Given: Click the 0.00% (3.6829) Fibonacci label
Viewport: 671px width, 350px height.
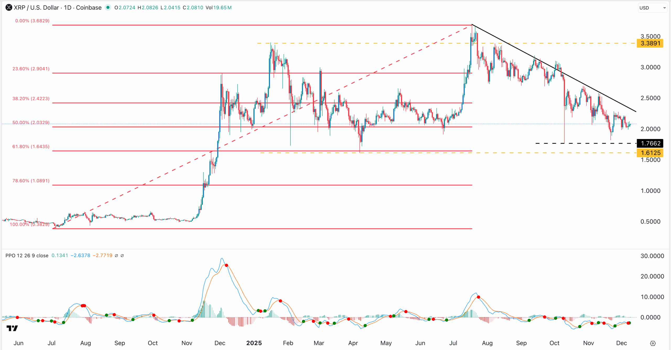Looking at the screenshot, I should coord(32,21).
